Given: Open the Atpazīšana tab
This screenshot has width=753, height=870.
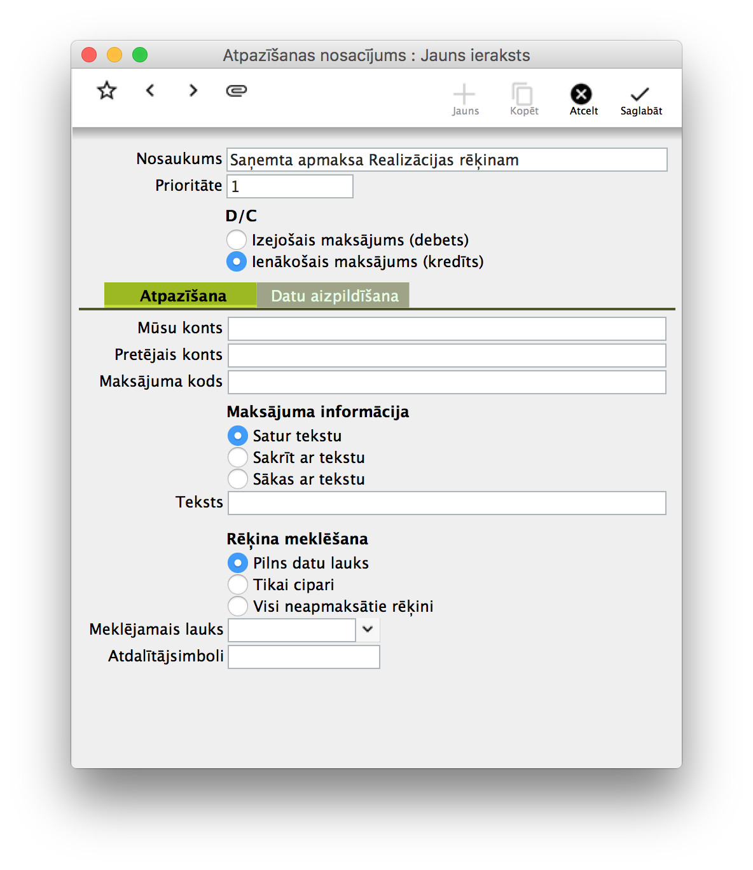Looking at the screenshot, I should 182,296.
